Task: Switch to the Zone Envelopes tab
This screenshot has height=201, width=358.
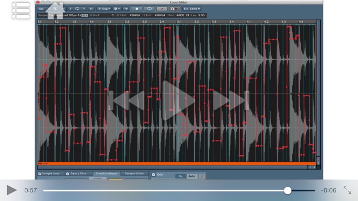Action: pyautogui.click(x=106, y=174)
